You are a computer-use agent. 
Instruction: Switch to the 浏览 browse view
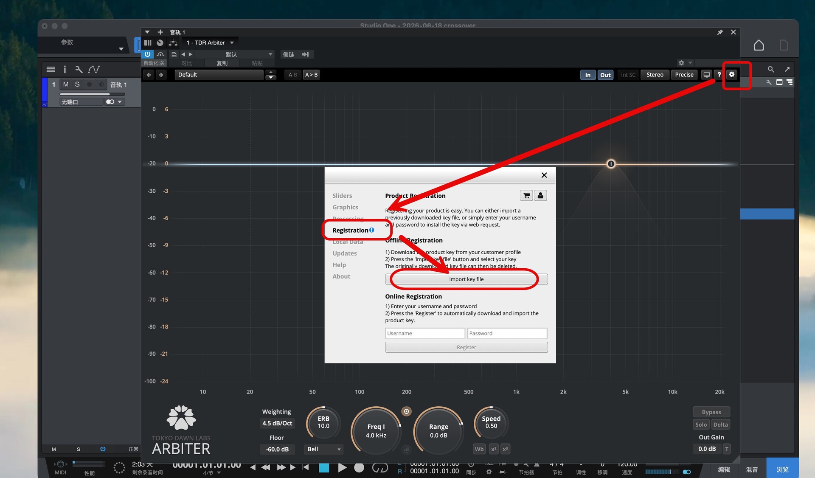coord(782,469)
